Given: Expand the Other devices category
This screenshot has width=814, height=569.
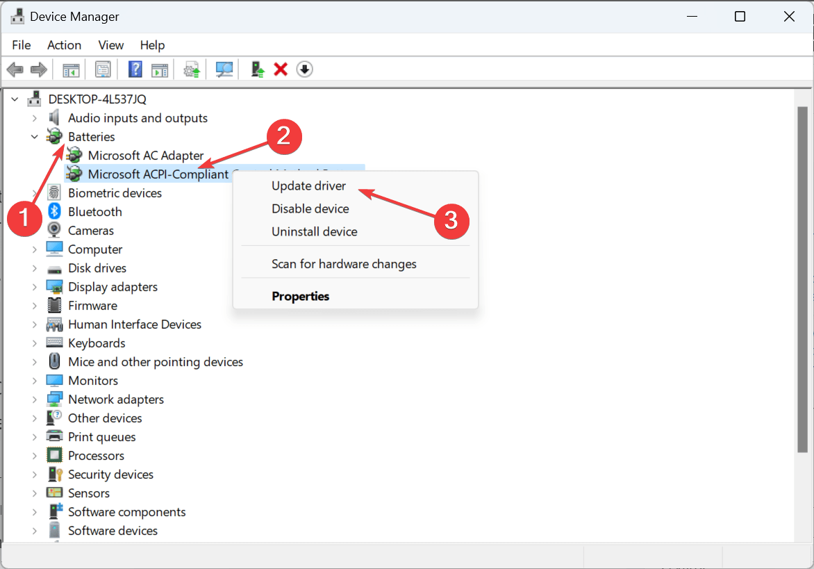Looking at the screenshot, I should (34, 418).
